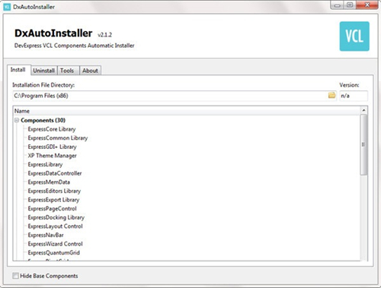
Task: Select ExpressCore Library item
Action: [x=52, y=129]
